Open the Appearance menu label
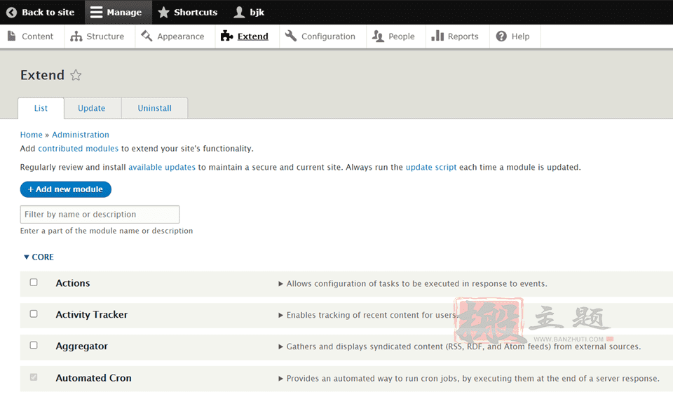This screenshot has width=673, height=397. coord(181,36)
